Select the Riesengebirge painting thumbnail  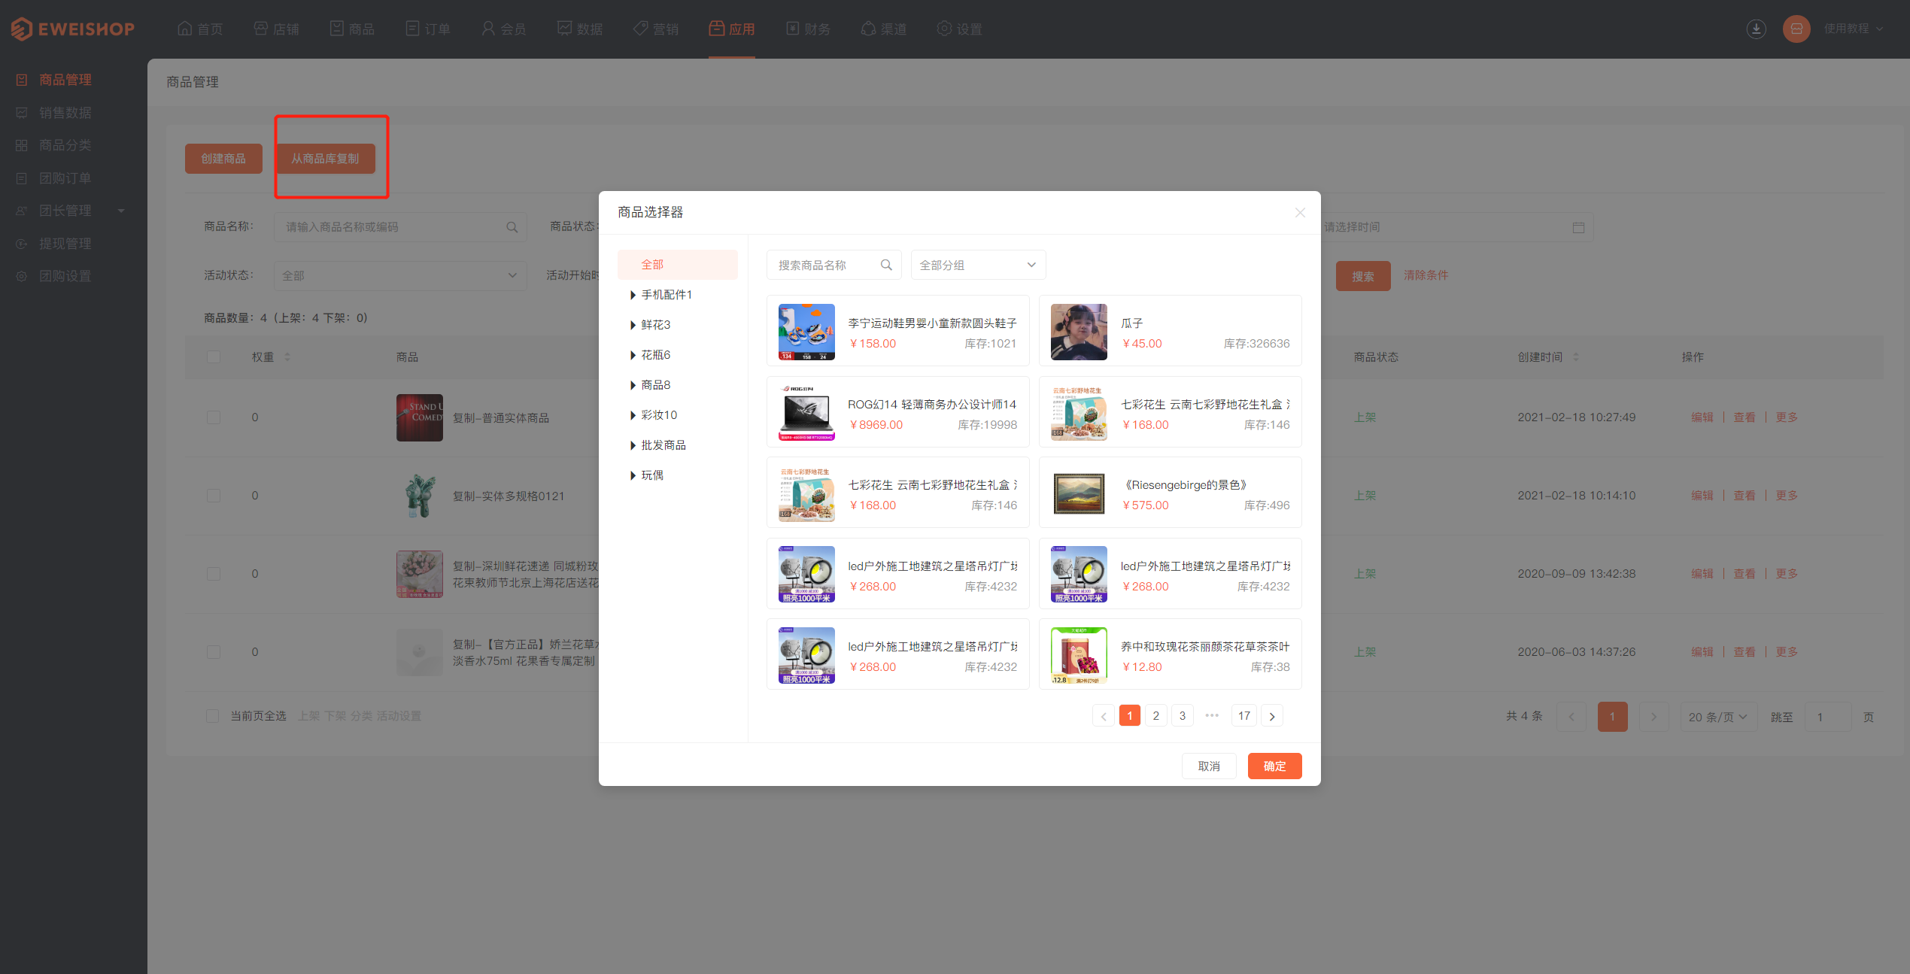click(x=1079, y=494)
